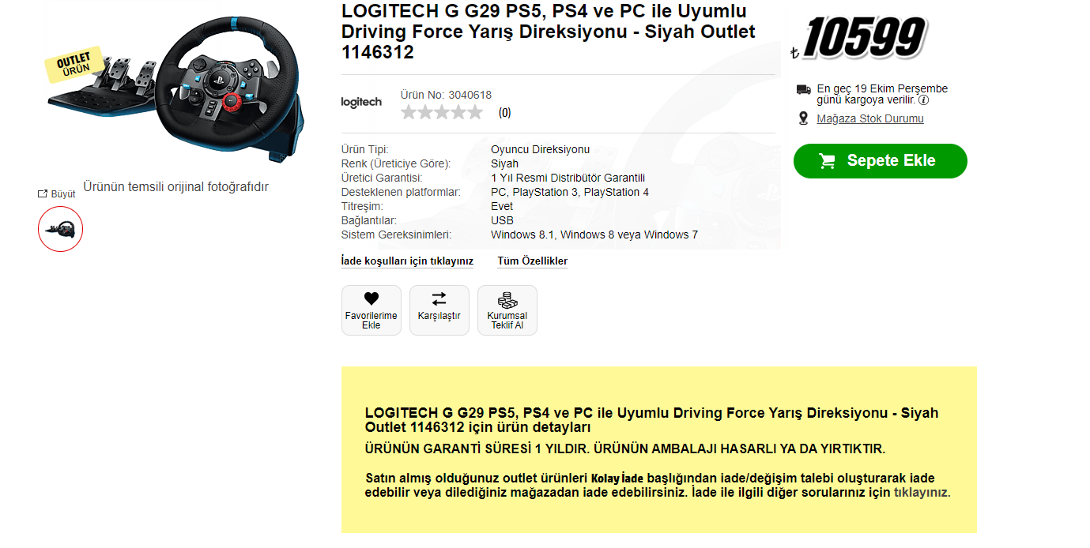The image size is (1090, 548).
Task: Click the 'Windows 8.1, Windows 8 veya Windows 7' value
Action: (x=594, y=235)
